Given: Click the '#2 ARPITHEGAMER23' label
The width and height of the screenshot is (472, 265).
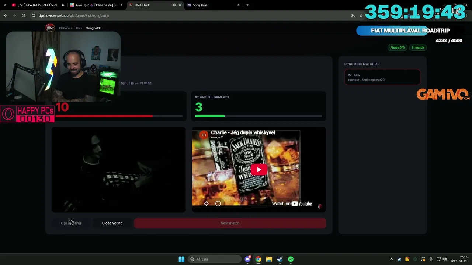Looking at the screenshot, I should click(x=212, y=97).
